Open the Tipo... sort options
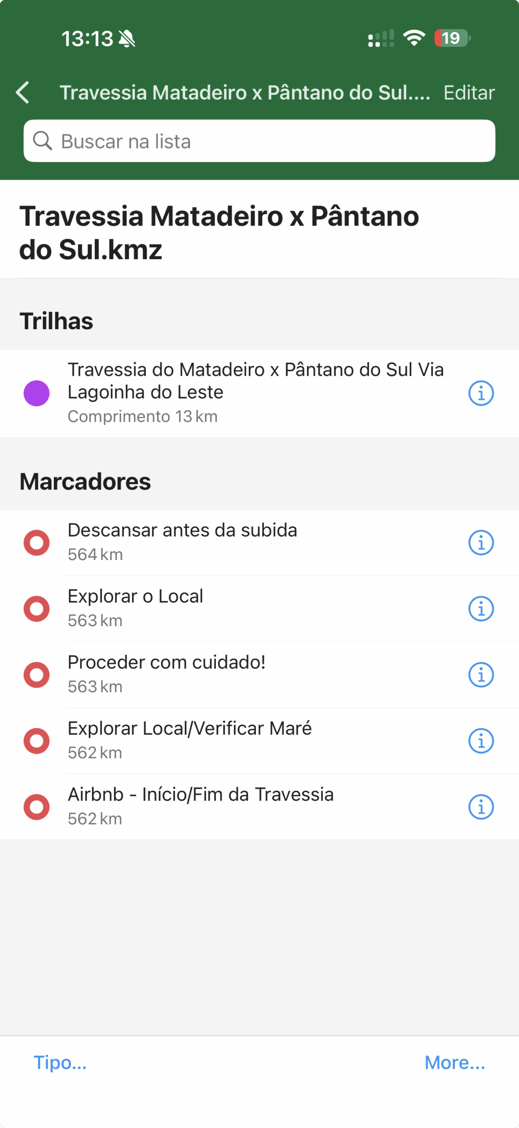The height and width of the screenshot is (1128, 519). (60, 1062)
